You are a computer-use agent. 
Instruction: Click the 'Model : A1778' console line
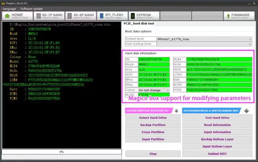(x=24, y=61)
